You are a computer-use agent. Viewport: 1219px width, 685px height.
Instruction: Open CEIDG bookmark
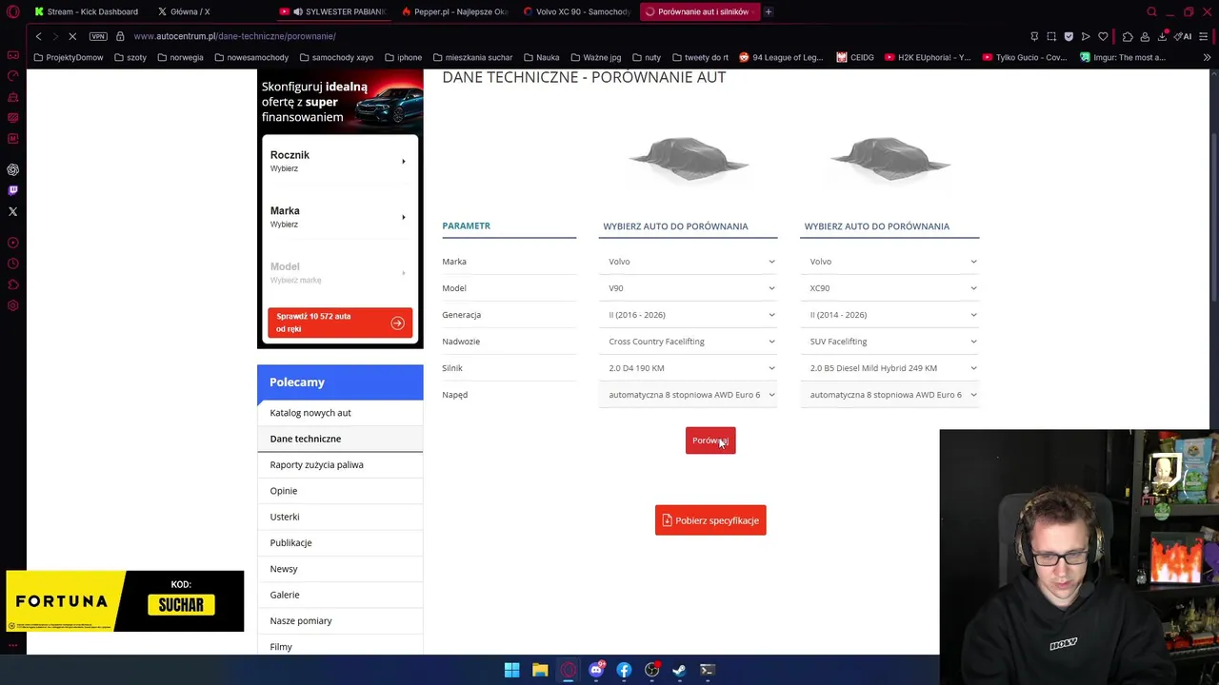(x=855, y=57)
